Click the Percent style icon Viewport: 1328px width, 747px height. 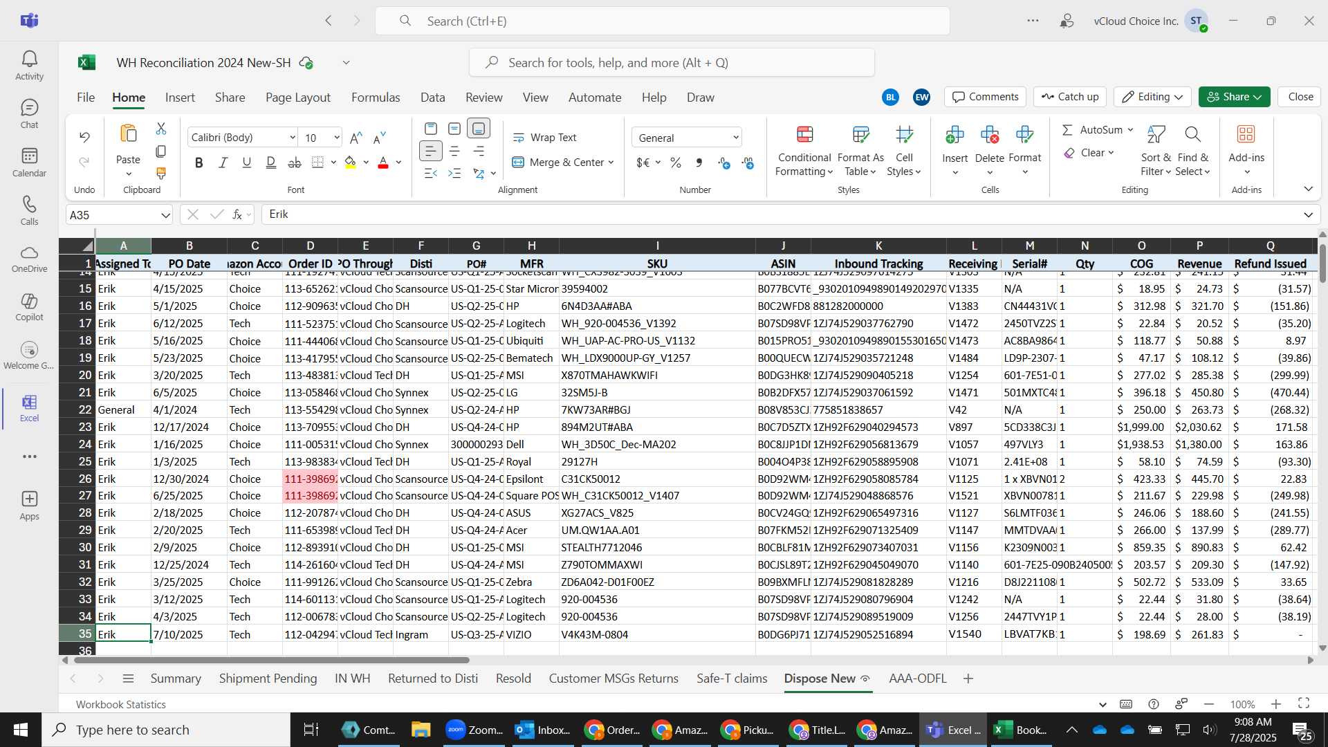coord(676,163)
